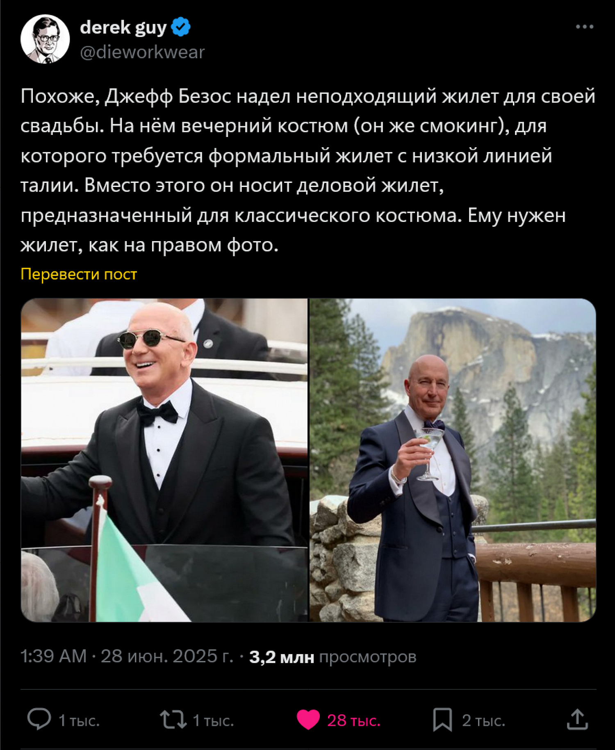Open the reply speech bubble icon
This screenshot has width=615, height=750.
(x=39, y=719)
